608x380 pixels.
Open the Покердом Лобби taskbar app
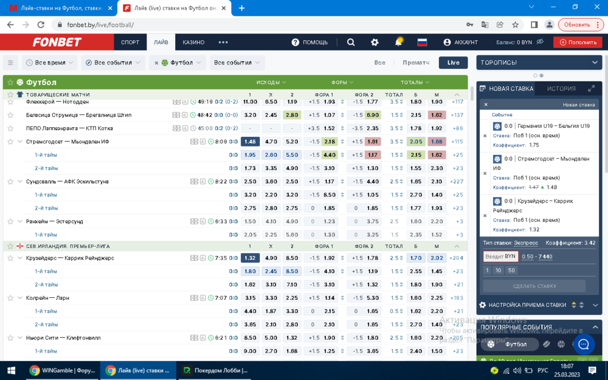(215, 370)
